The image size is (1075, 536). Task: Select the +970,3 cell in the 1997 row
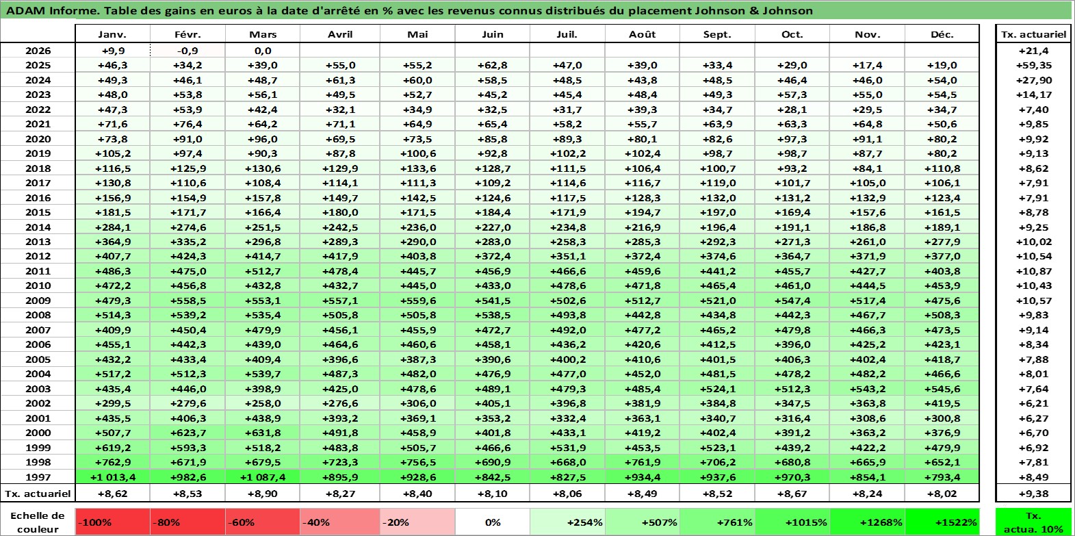792,477
